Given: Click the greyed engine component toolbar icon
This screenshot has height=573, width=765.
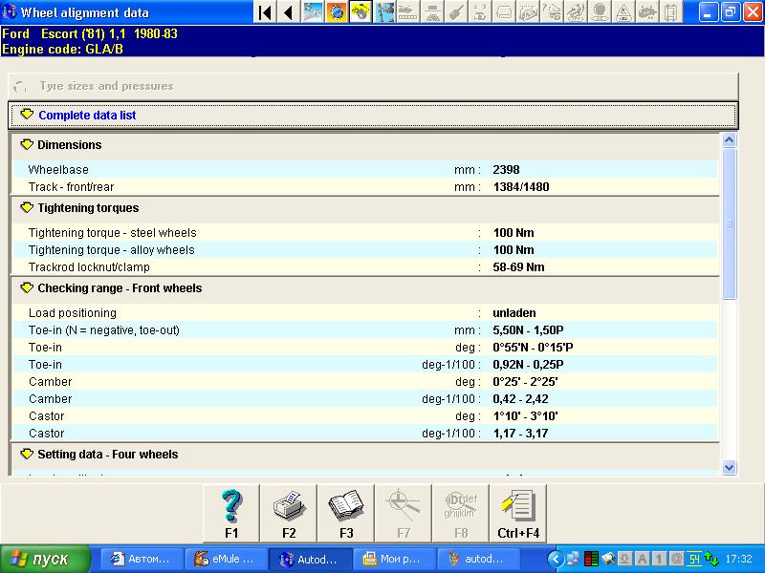Looking at the screenshot, I should click(647, 12).
